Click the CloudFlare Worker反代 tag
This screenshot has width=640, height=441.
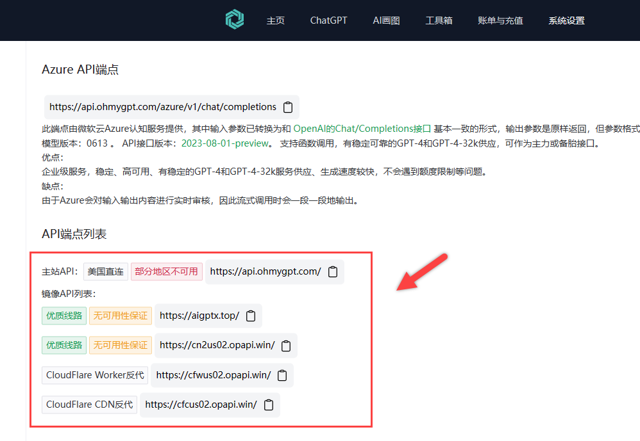[x=95, y=375]
